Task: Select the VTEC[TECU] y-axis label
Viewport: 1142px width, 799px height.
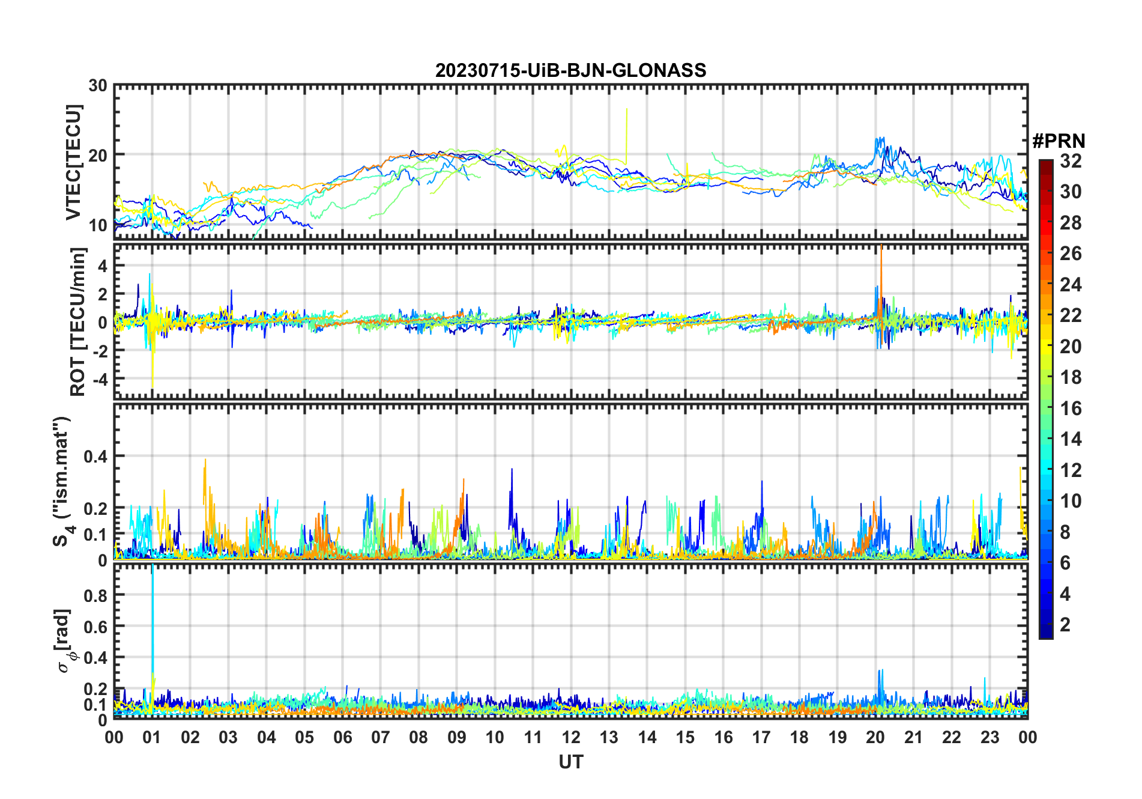Action: click(x=73, y=162)
